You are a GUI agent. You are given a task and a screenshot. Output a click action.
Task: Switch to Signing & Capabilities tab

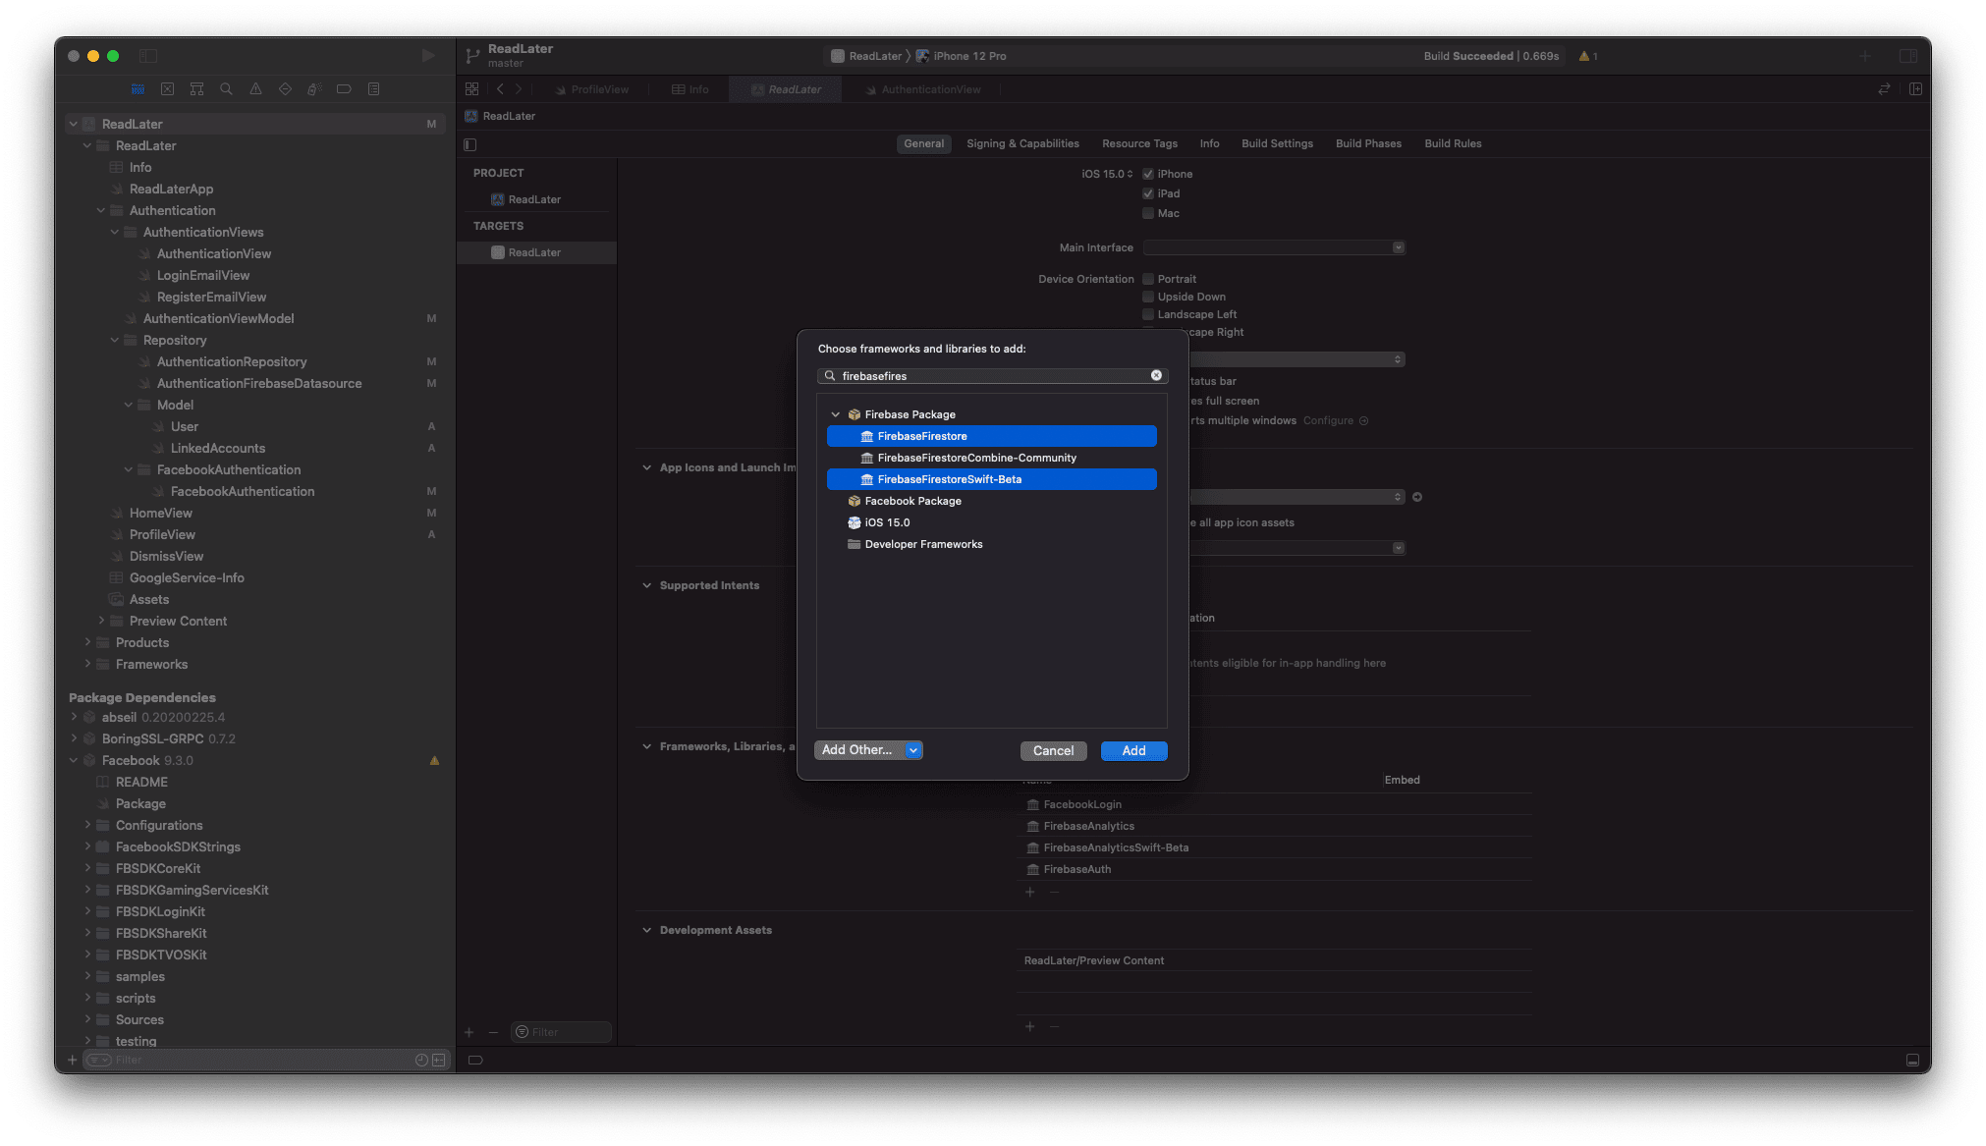pos(1022,143)
